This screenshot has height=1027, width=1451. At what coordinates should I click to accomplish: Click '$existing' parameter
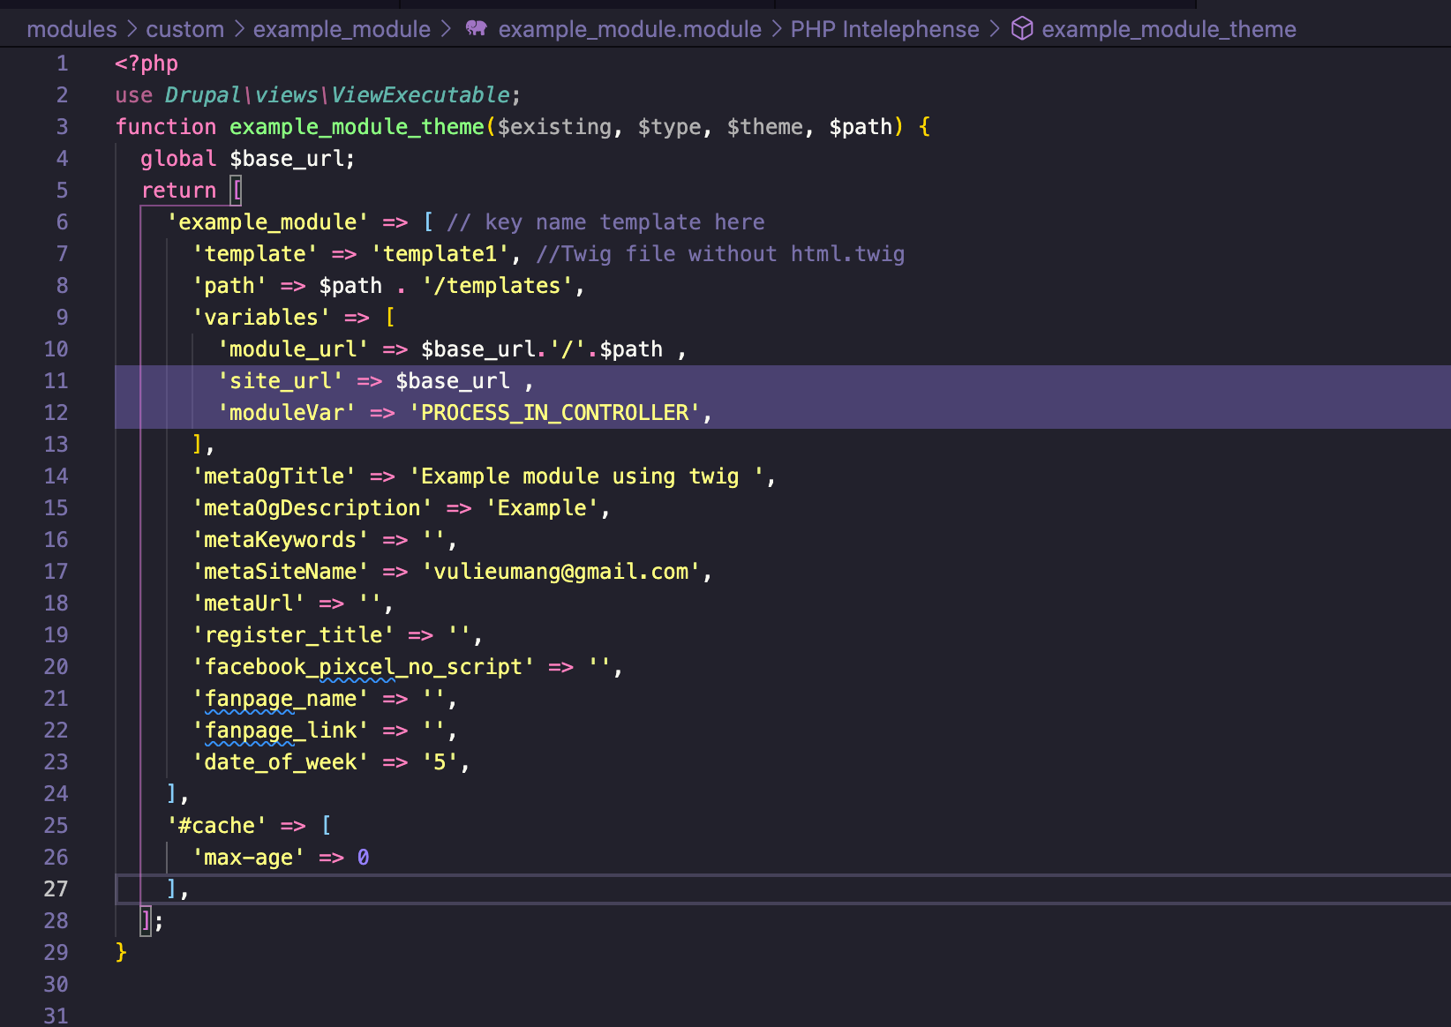(x=555, y=127)
